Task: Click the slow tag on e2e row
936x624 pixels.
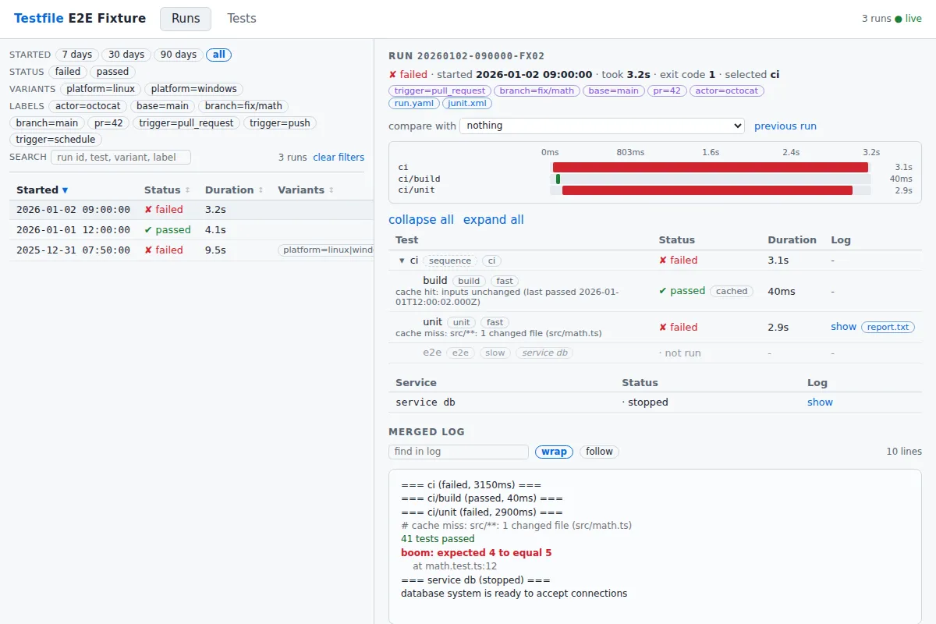Action: click(x=495, y=353)
